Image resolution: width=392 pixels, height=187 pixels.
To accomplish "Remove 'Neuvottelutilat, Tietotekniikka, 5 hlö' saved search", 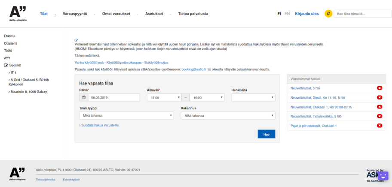I will pyautogui.click(x=379, y=116).
